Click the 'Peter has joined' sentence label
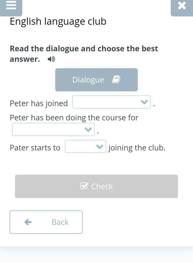This screenshot has height=262, width=193. point(39,103)
